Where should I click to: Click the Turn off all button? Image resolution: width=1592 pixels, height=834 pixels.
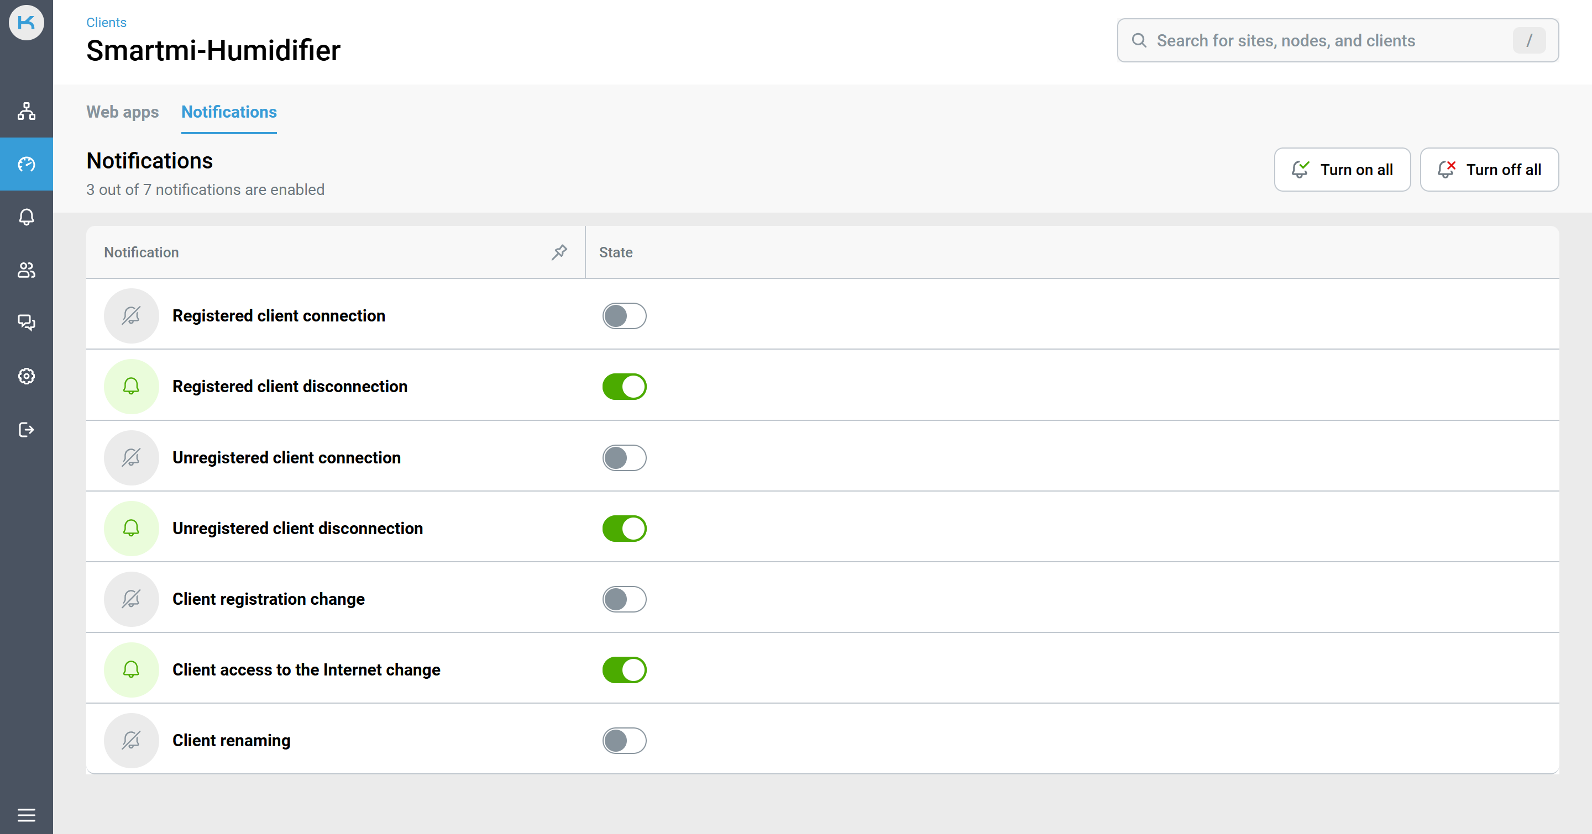1489,170
